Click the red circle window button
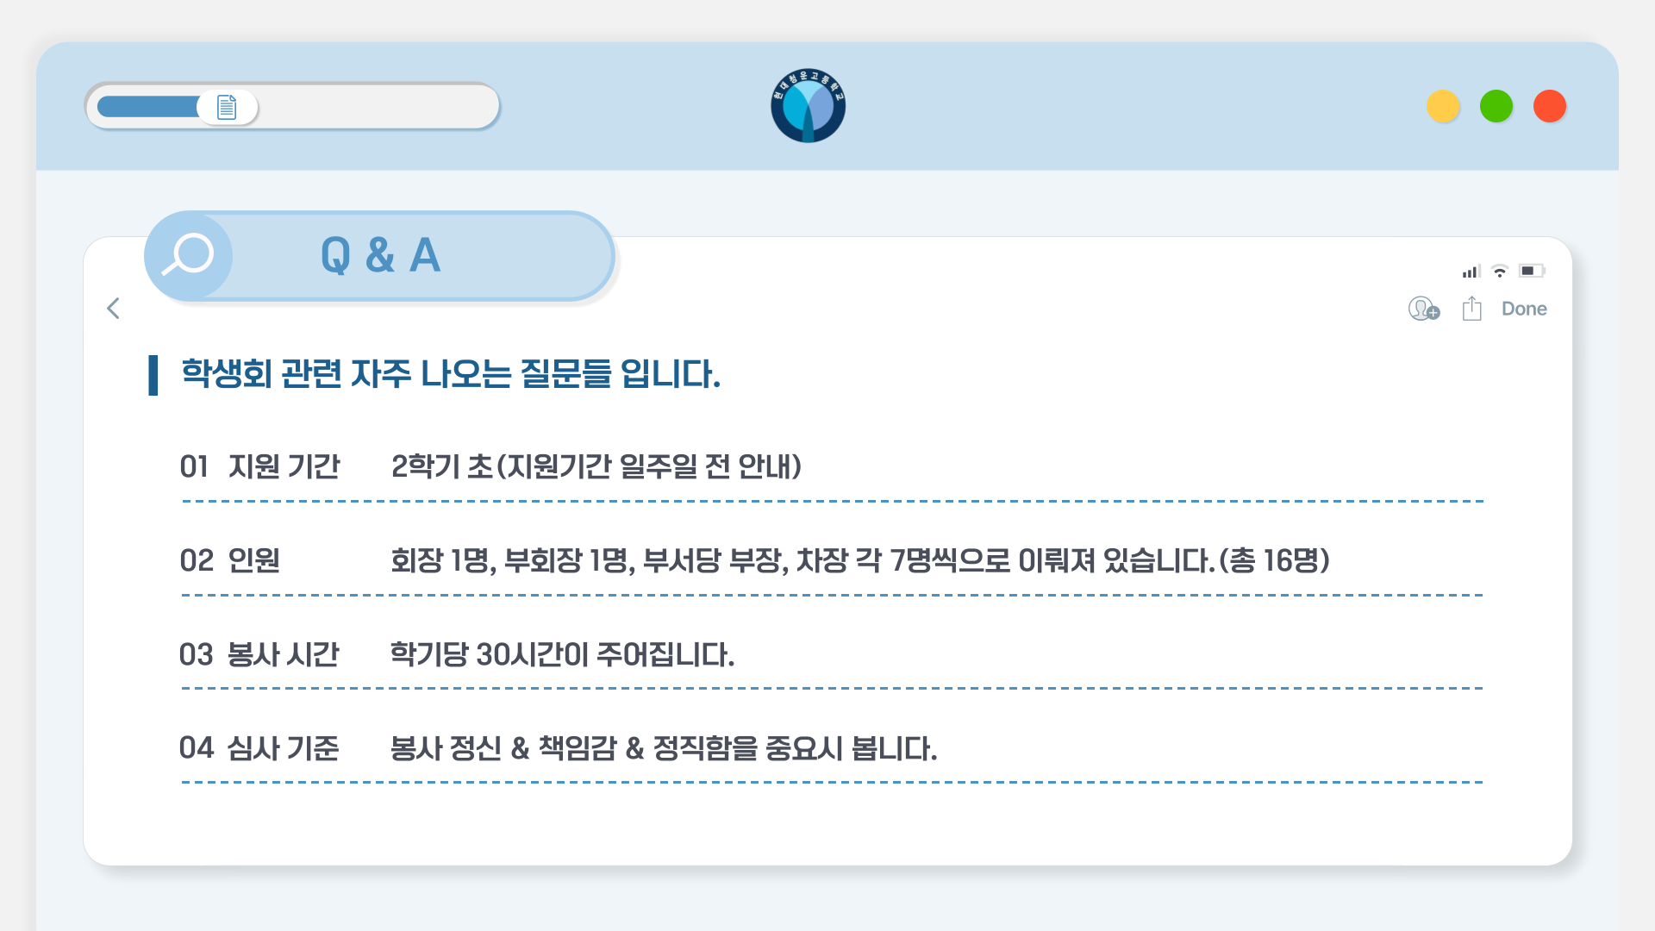The width and height of the screenshot is (1655, 931). pos(1550,106)
